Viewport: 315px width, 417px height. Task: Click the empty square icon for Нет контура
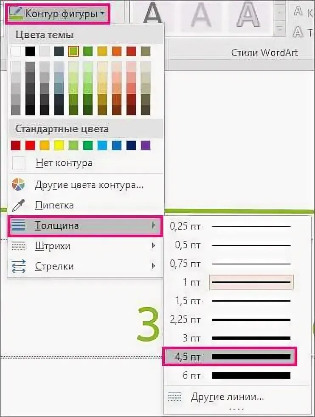[19, 163]
